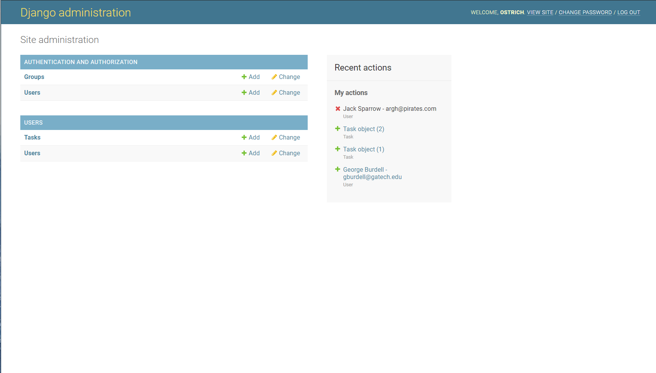Screen dimensions: 656x373
Task: Click the red delete X beside Jack Sparrow
Action: [338, 109]
